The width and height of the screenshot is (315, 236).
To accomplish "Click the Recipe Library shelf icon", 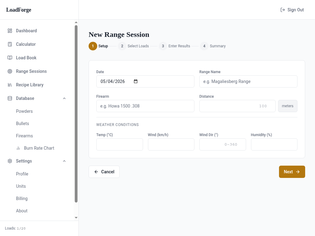I will click(x=10, y=85).
